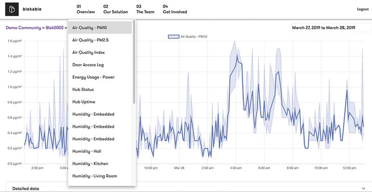This screenshot has width=372, height=192.
Task: Choose the Hub Uptime option
Action: (100, 102)
